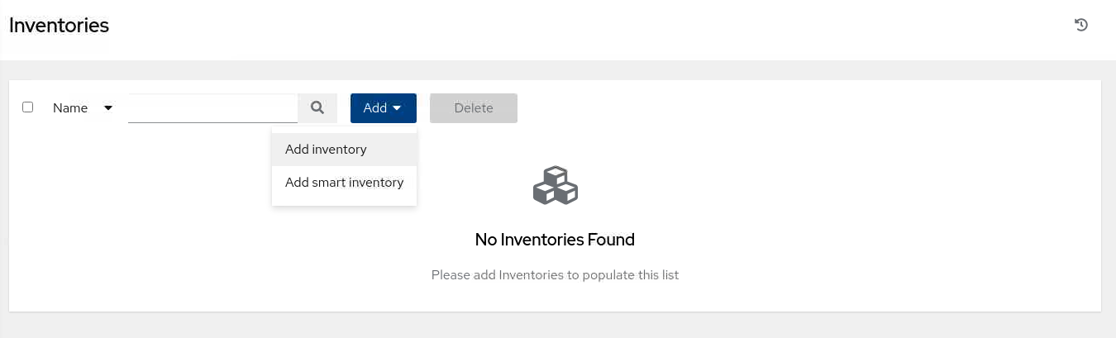The image size is (1116, 338).
Task: Open the activity stream history icon
Action: [1080, 25]
